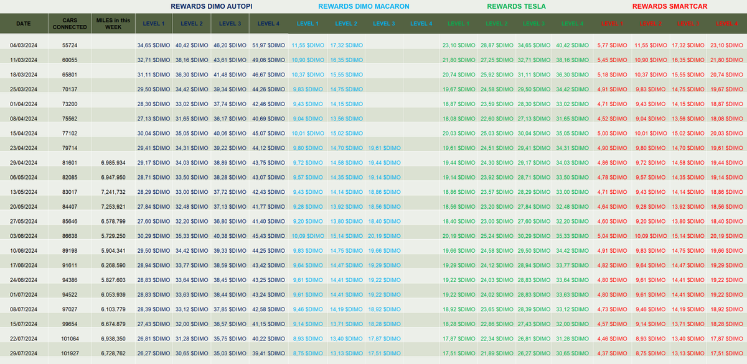Screen dimensions: 747x364
Task: Select weekly miles value 6.268.590
Action: click(113, 265)
